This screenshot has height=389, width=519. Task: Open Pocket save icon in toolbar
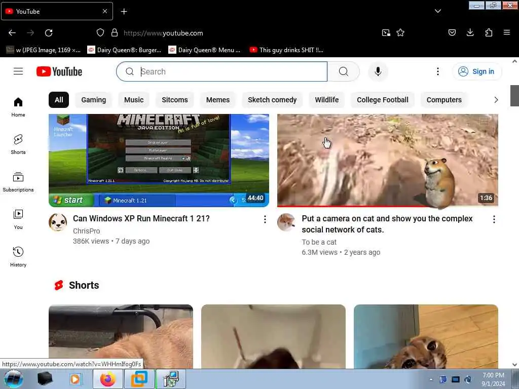point(452,32)
